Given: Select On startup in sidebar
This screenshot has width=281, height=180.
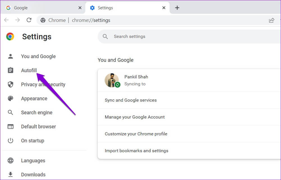Looking at the screenshot, I should (x=33, y=141).
